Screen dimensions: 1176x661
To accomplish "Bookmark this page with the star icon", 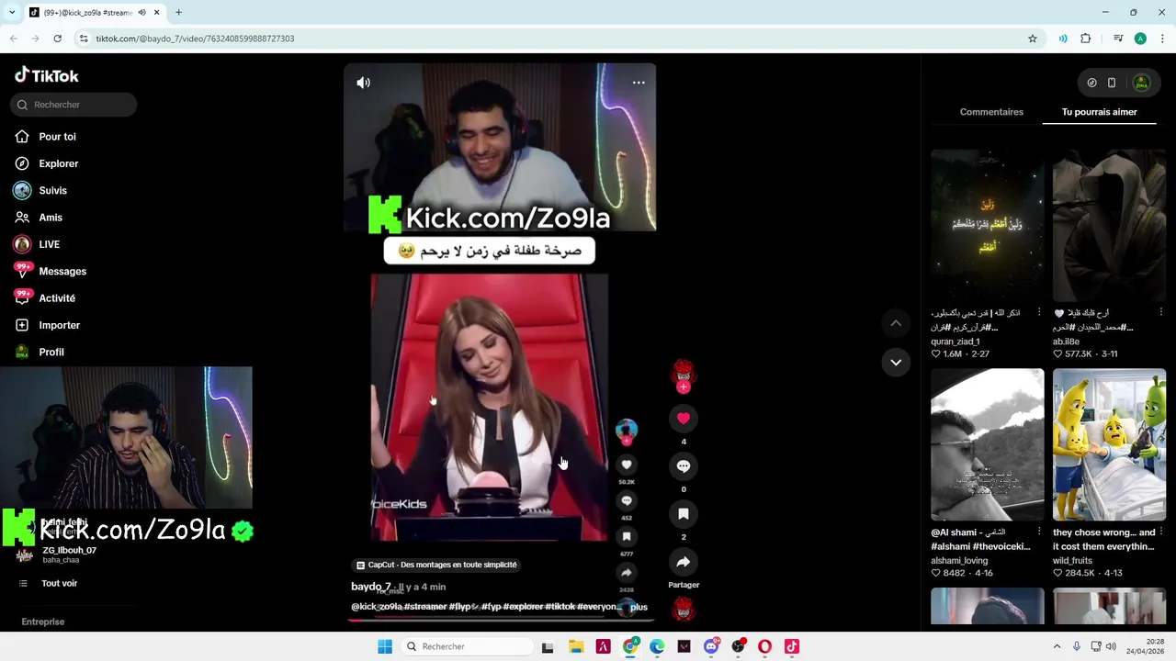I will (x=1033, y=39).
